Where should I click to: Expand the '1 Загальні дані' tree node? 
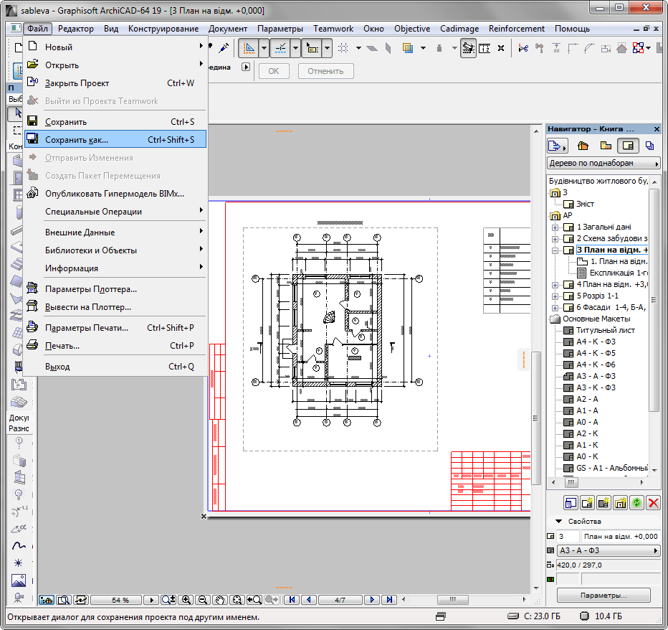pos(555,227)
